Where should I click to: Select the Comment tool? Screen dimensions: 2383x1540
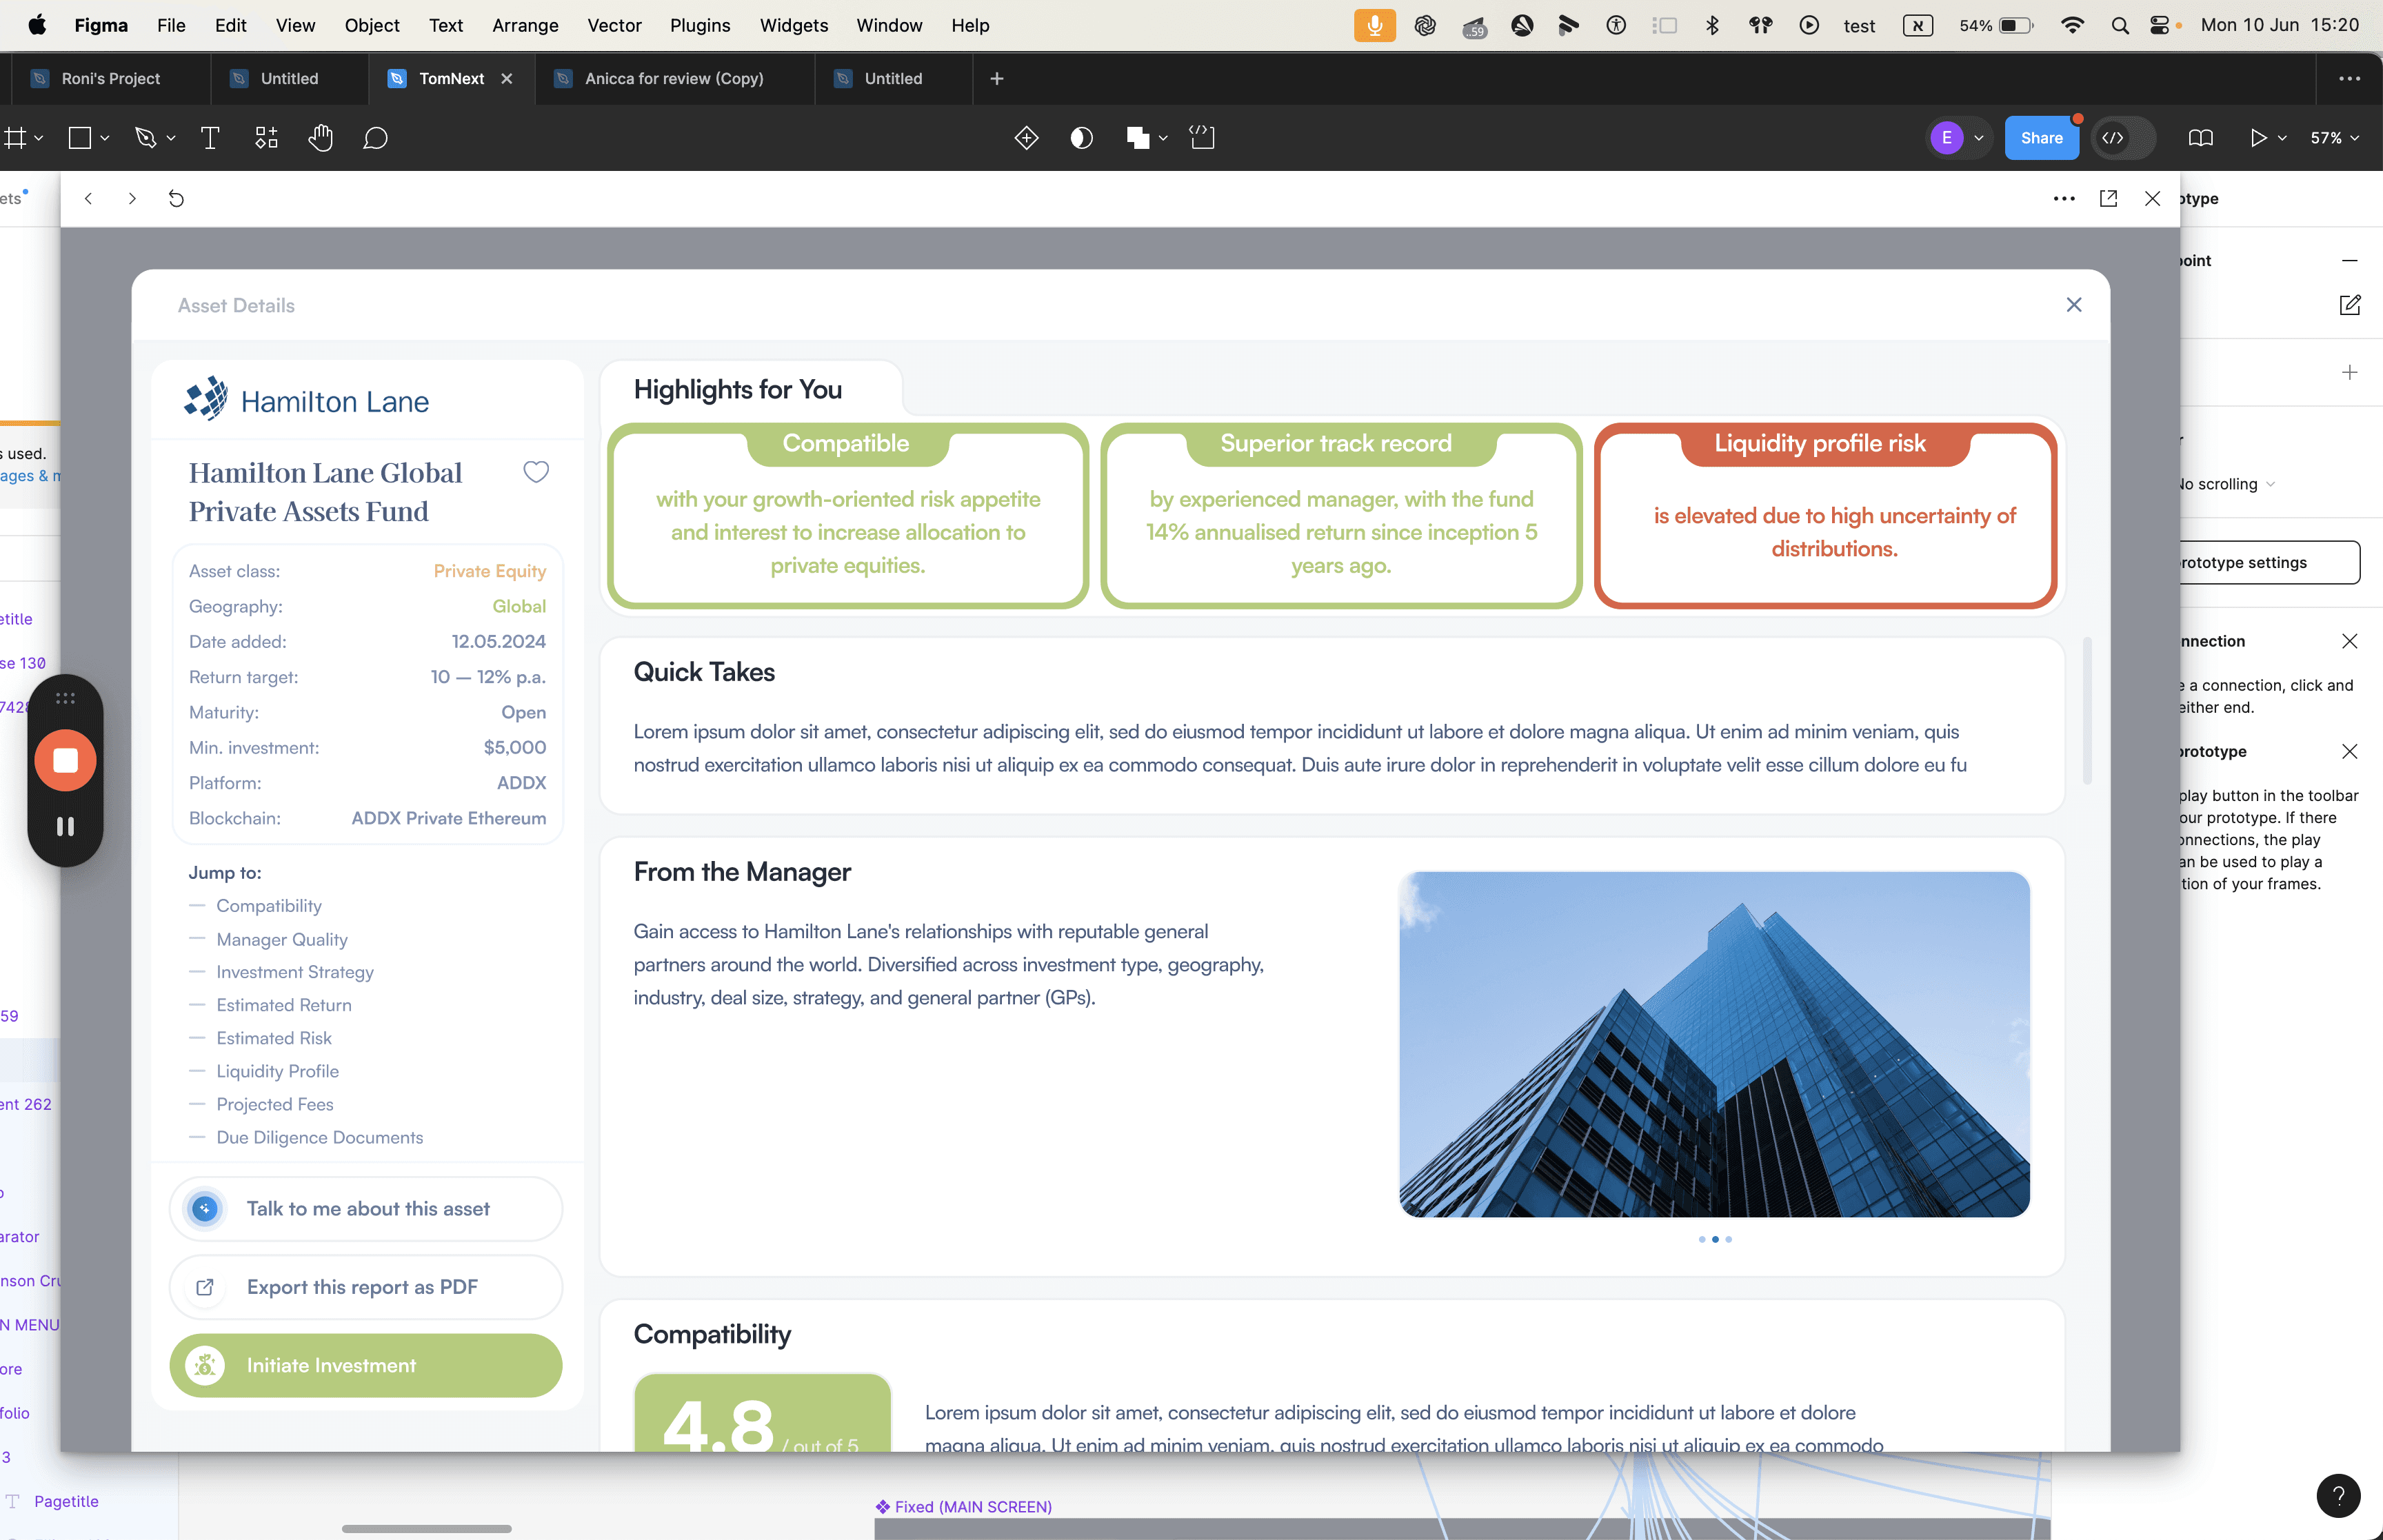(375, 138)
